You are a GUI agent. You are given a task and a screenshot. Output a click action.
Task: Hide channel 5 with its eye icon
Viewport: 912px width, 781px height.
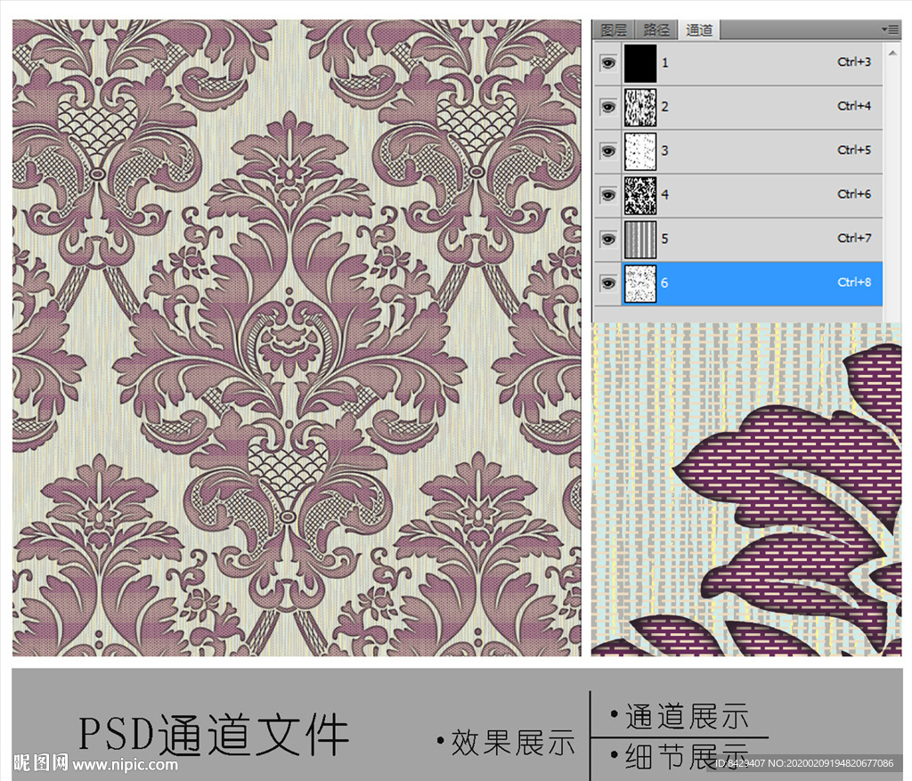pos(608,239)
